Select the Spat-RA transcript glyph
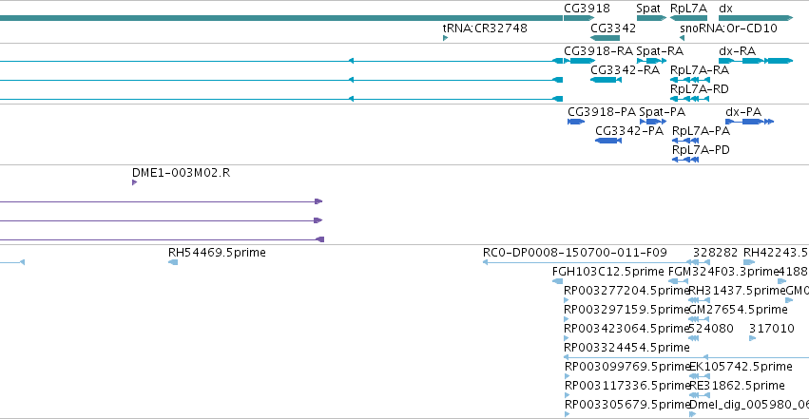The height and width of the screenshot is (419, 809). click(651, 61)
